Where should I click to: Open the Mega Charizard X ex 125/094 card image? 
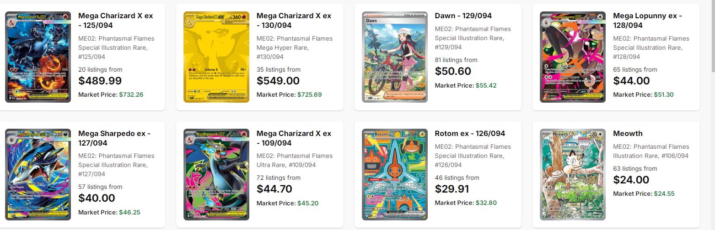[38, 57]
